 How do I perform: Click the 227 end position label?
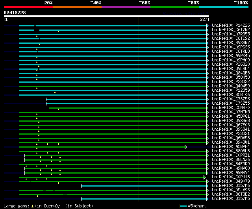coord(204,19)
